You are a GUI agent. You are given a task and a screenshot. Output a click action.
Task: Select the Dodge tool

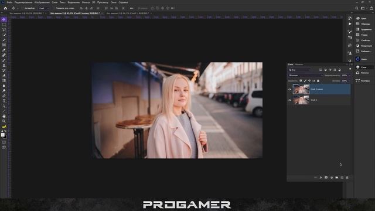[x=4, y=91]
